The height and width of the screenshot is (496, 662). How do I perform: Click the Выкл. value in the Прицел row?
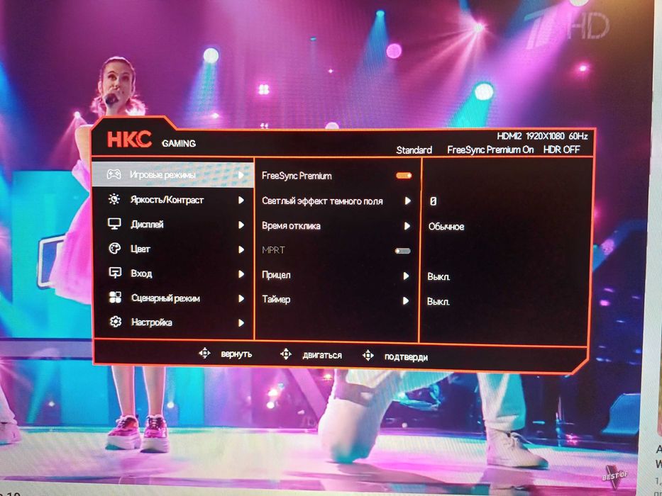[x=438, y=277]
